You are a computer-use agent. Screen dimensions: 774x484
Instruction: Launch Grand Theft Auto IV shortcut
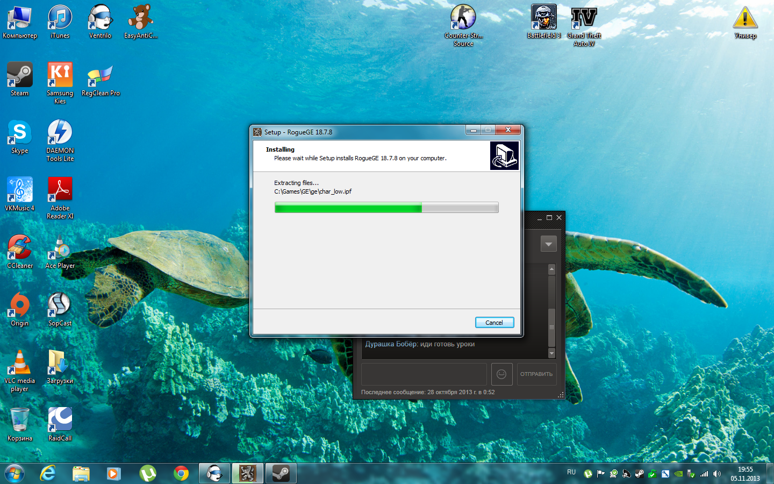tap(584, 26)
